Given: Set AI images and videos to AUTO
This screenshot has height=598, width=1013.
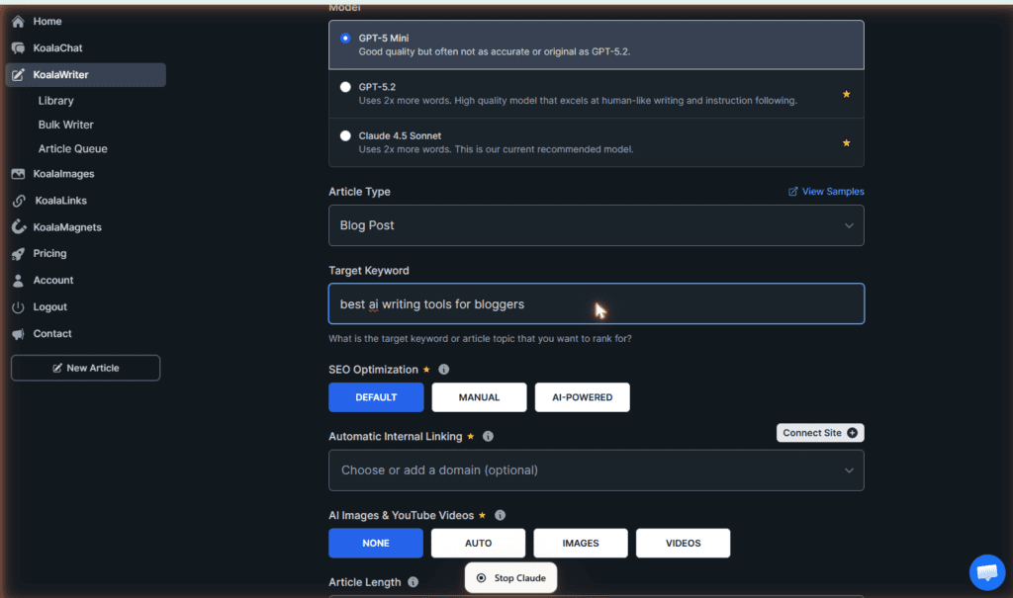Looking at the screenshot, I should click(x=478, y=543).
